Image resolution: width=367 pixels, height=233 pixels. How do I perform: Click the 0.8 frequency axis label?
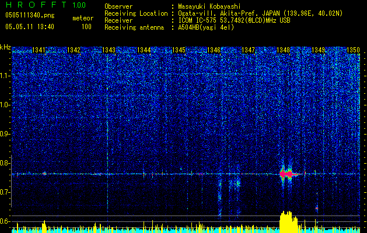[5, 163]
